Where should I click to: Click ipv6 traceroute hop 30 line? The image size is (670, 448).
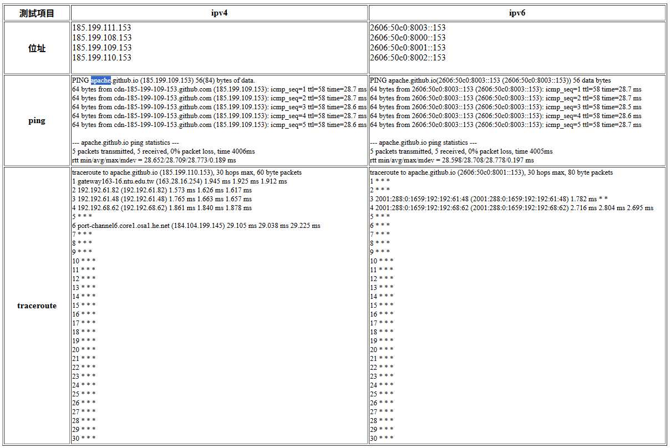pyautogui.click(x=382, y=439)
